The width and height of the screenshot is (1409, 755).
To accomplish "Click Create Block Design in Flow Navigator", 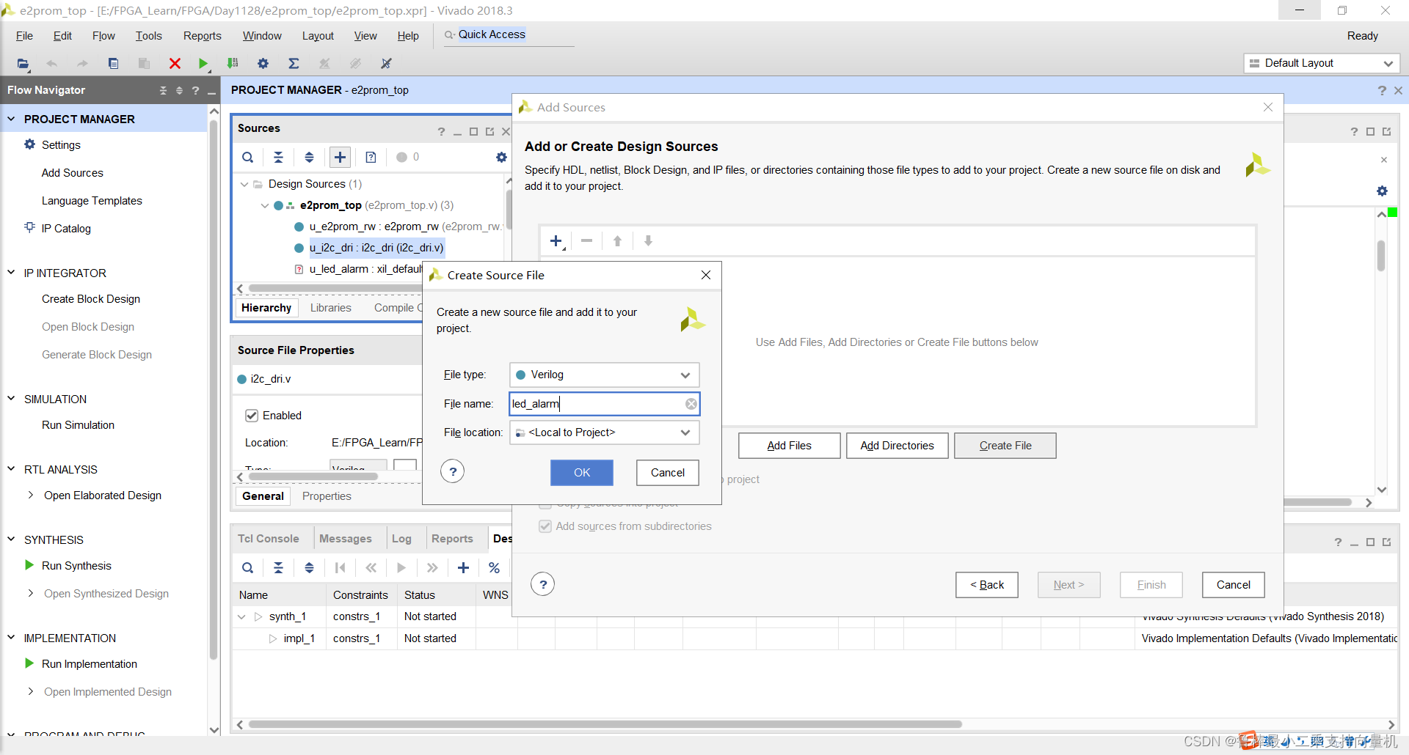I will [91, 299].
